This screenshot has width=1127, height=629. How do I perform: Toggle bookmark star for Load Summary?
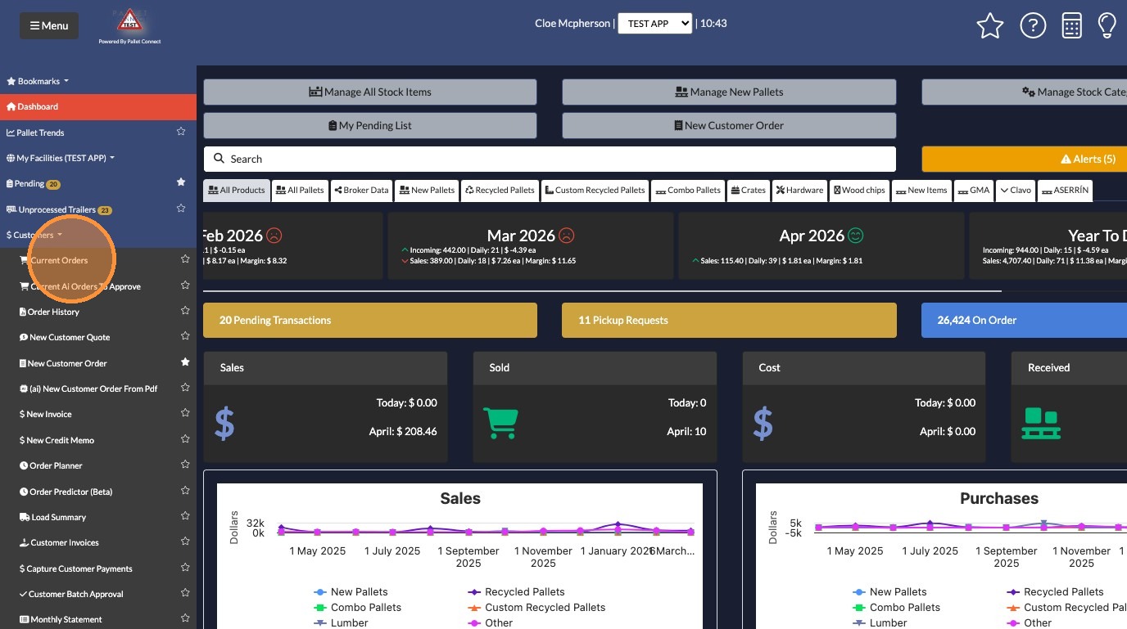pyautogui.click(x=185, y=517)
